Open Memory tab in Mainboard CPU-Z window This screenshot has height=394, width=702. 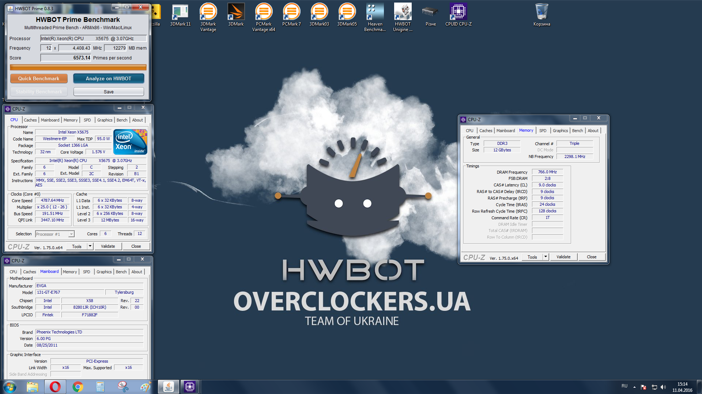pyautogui.click(x=70, y=272)
